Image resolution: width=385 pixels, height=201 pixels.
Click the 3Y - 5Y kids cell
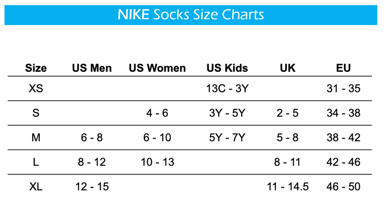point(227,113)
